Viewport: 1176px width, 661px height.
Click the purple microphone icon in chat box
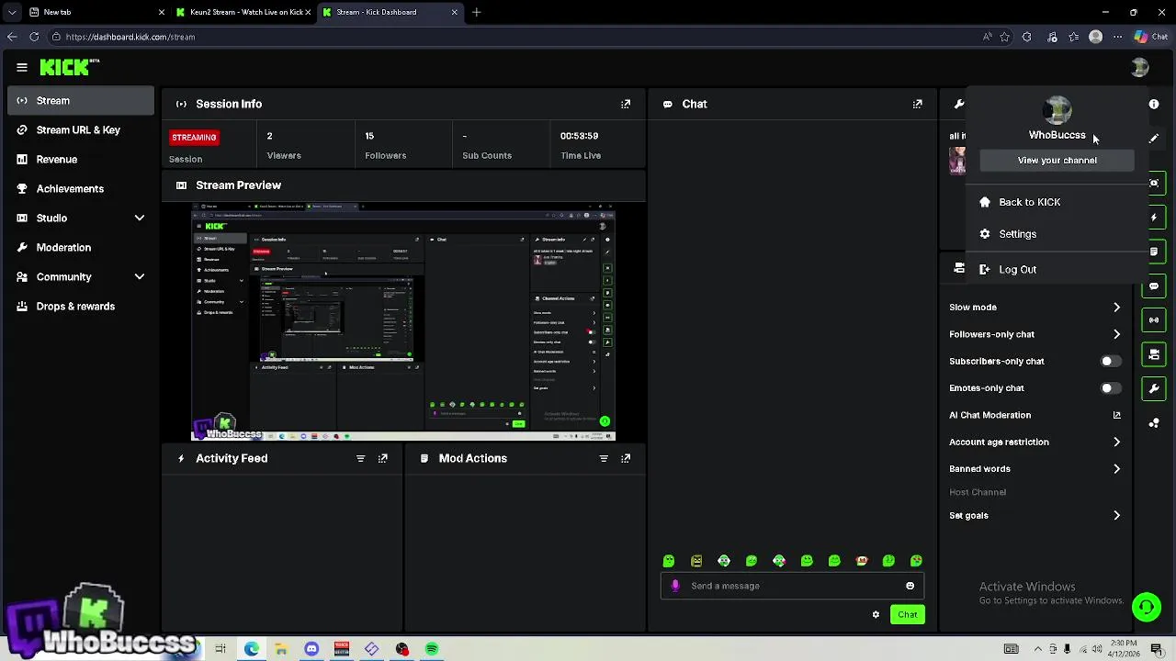point(675,586)
